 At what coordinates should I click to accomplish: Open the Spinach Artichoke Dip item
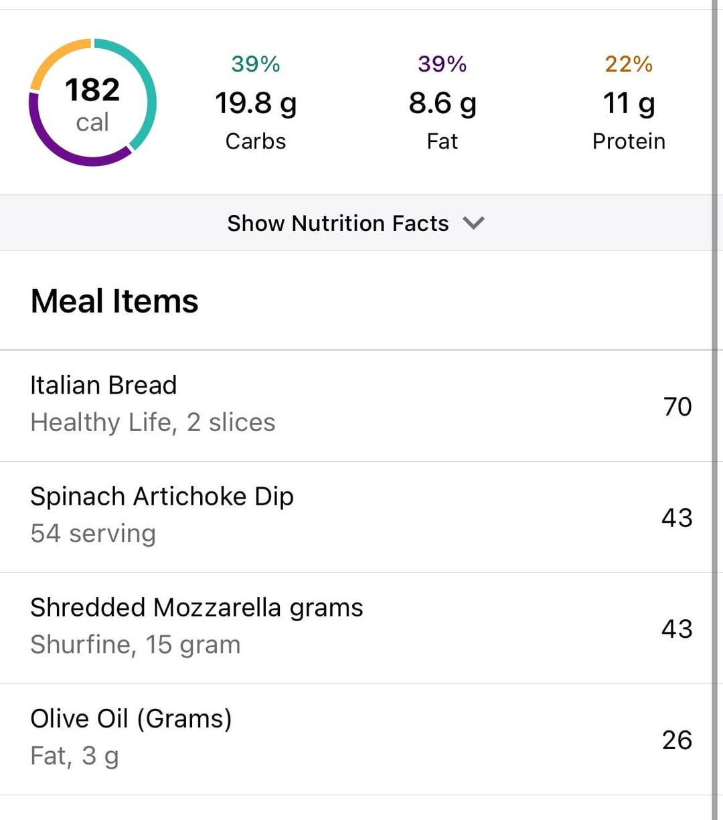(356, 517)
